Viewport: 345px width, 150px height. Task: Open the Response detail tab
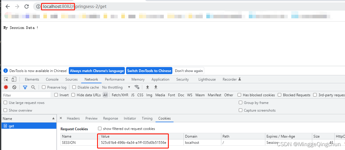111,118
